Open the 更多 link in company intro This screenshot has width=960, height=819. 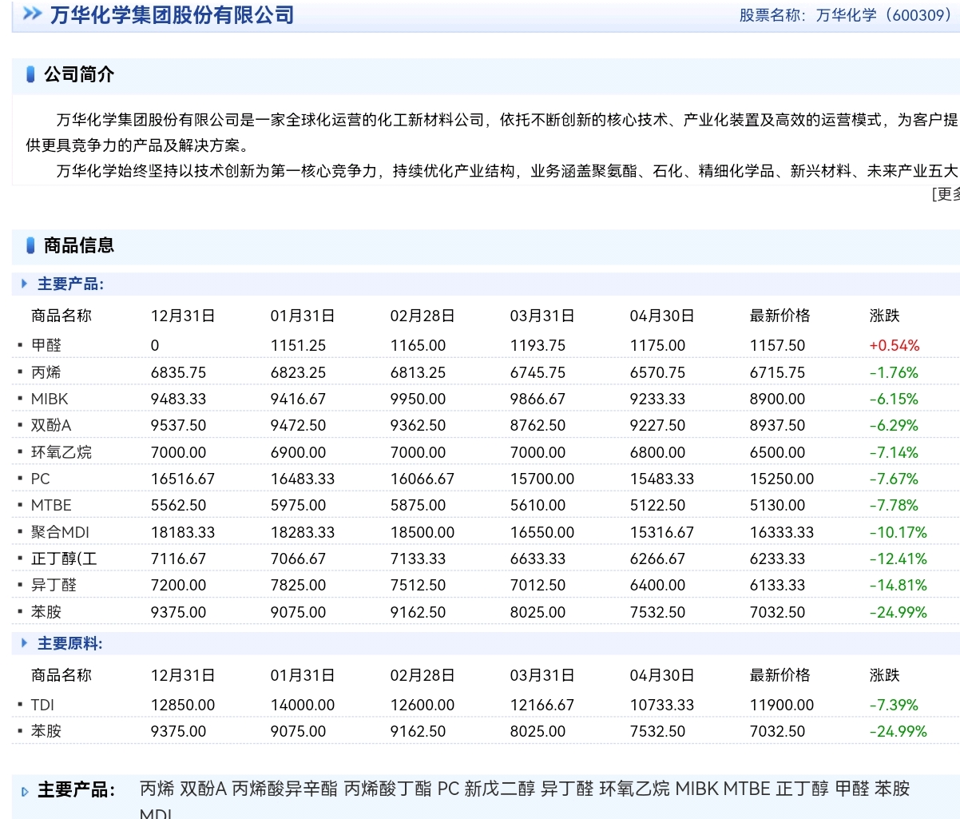946,193
